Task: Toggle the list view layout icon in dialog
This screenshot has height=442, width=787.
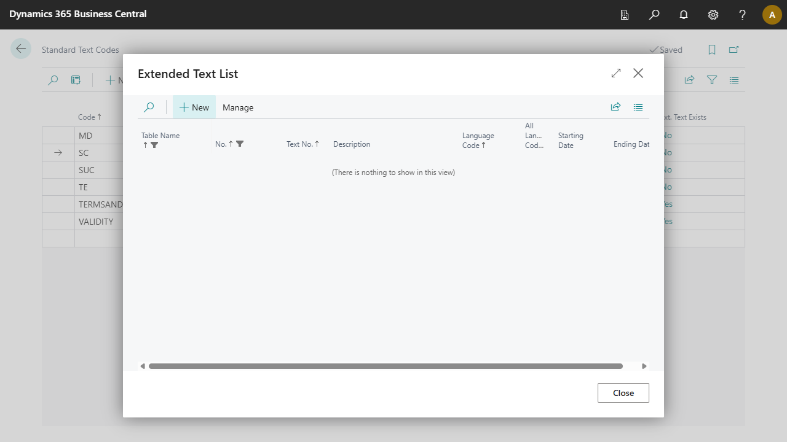Action: (638, 107)
